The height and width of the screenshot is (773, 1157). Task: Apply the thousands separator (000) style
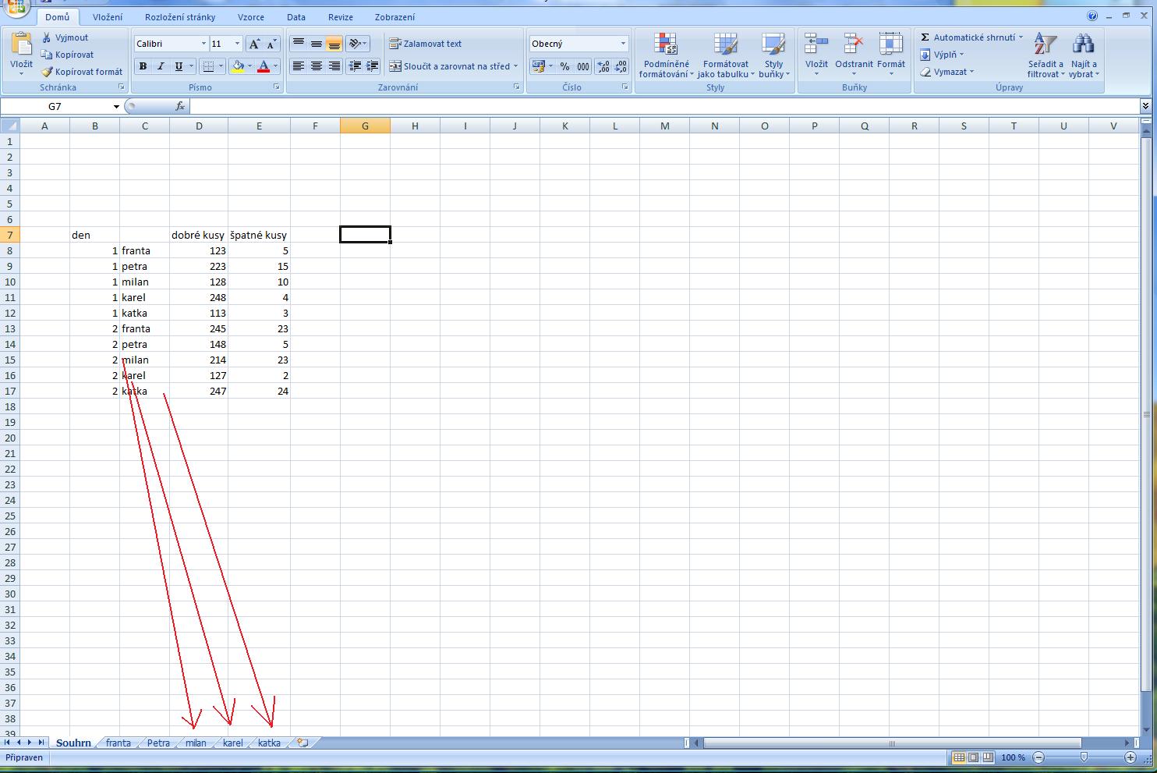tap(582, 66)
